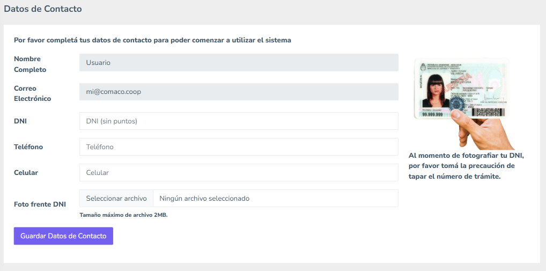Image resolution: width=546 pixels, height=271 pixels.
Task: Click the Correo Electrónico field showing mi@comaco.coop
Action: click(x=239, y=92)
